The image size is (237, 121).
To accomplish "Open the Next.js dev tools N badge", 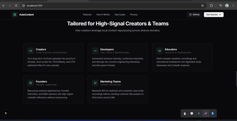I will (x=6, y=113).
